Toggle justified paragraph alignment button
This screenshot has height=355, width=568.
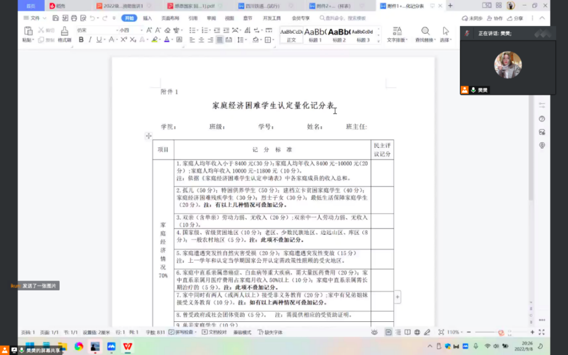pyautogui.click(x=220, y=40)
